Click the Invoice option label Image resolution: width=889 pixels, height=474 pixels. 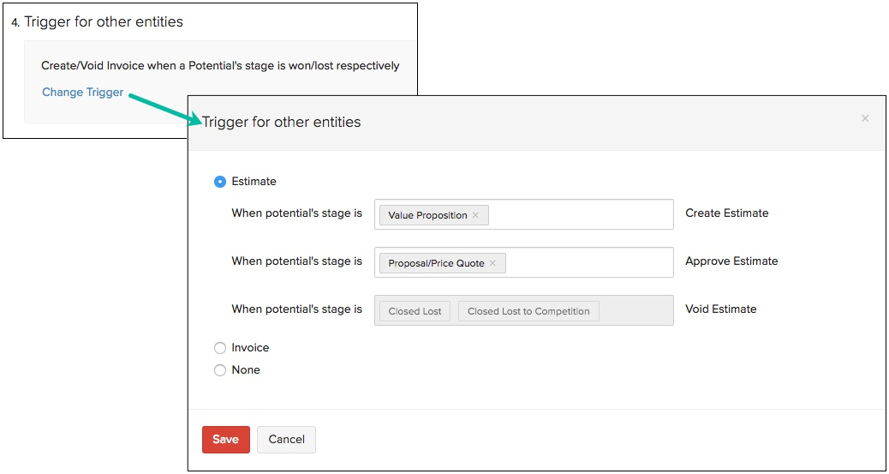coord(250,348)
